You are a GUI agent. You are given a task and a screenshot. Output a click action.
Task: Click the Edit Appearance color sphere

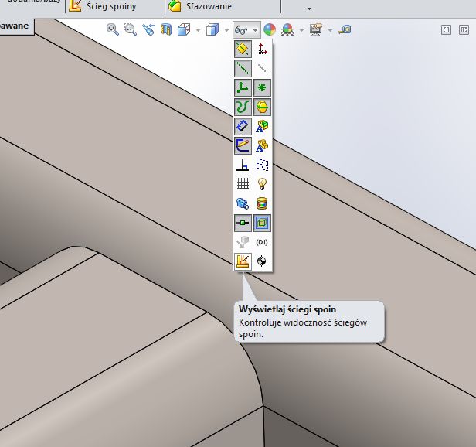point(269,29)
